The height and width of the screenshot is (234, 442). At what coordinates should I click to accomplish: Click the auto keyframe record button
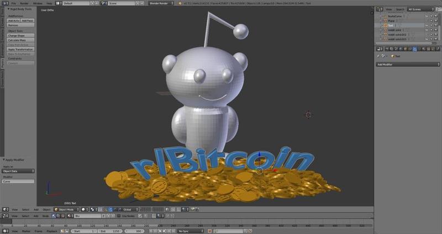tap(209, 231)
